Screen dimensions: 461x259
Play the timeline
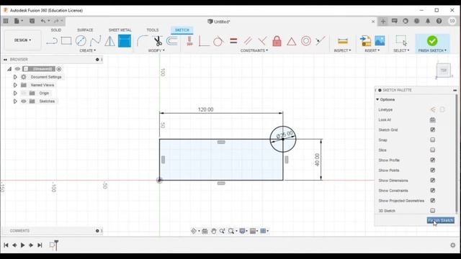coord(22,245)
